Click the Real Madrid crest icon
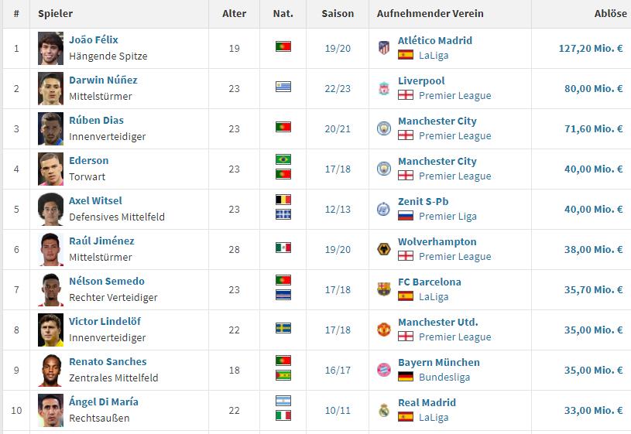 [x=384, y=410]
